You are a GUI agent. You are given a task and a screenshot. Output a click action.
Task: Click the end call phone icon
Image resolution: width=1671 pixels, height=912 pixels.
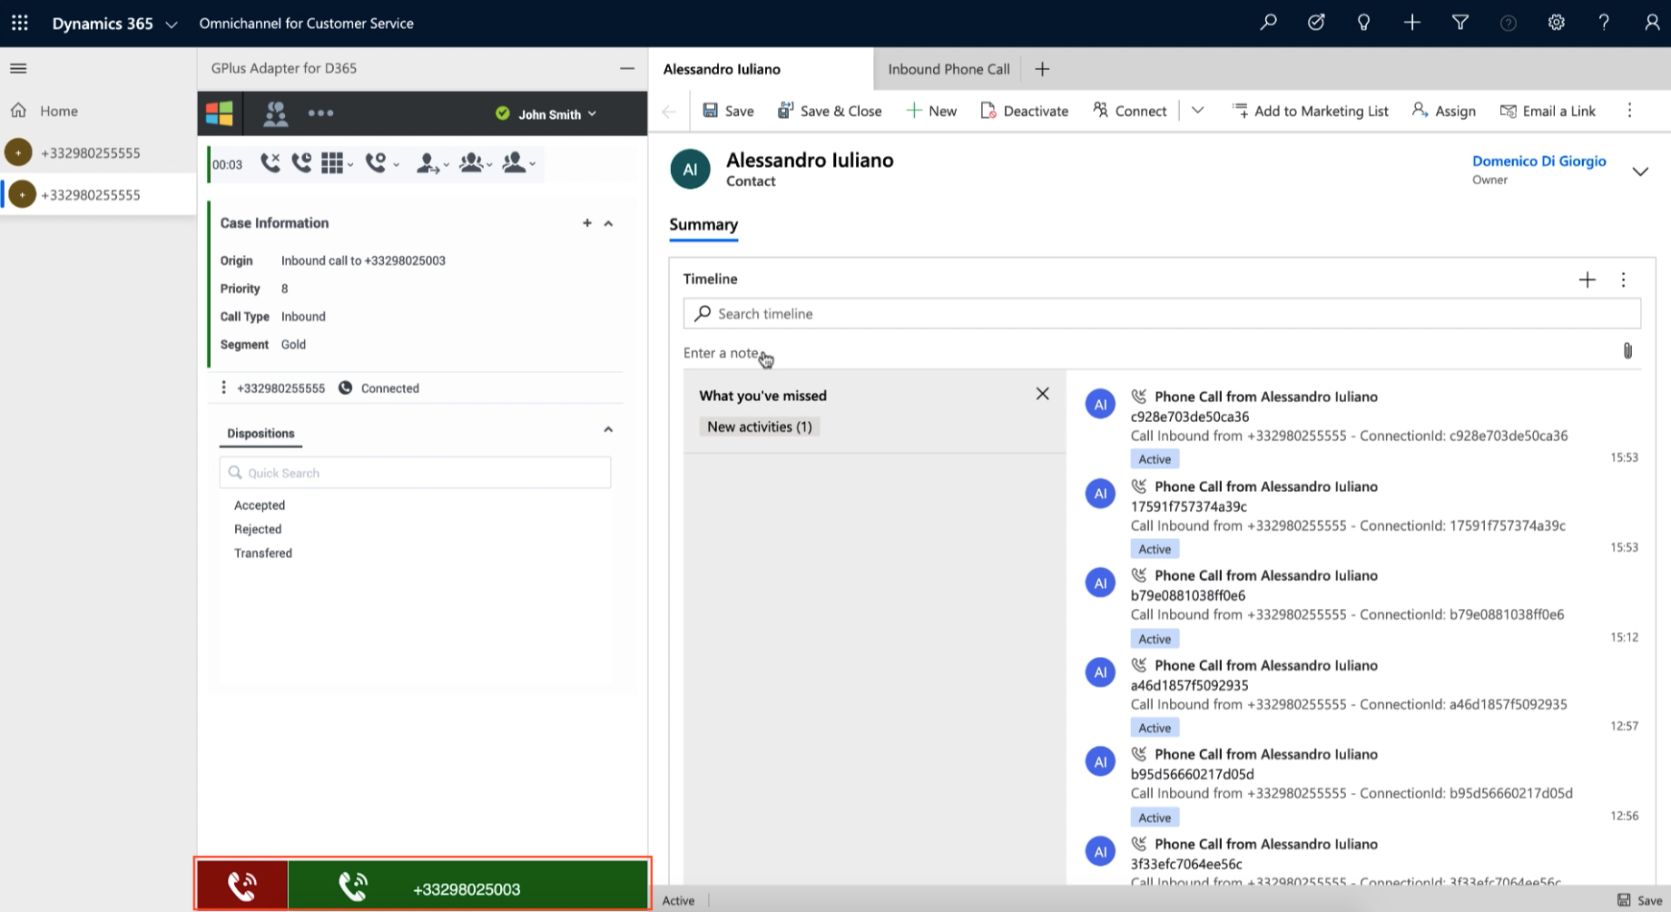[270, 163]
